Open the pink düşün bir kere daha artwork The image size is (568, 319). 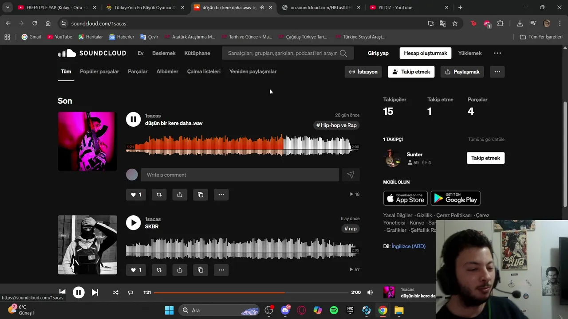(x=87, y=141)
